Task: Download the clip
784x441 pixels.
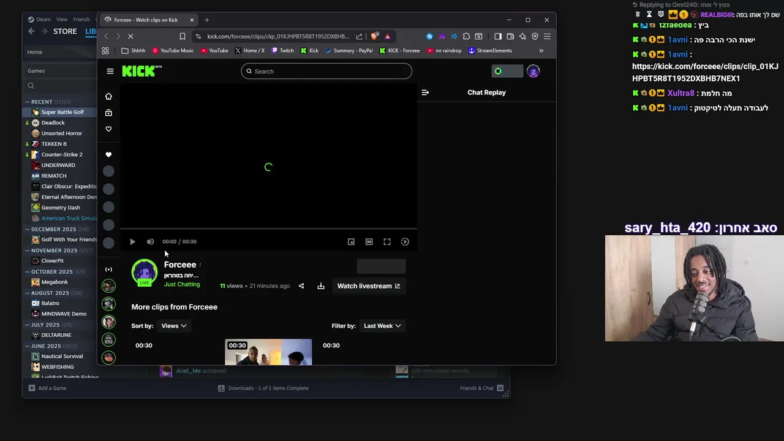Action: pos(320,286)
